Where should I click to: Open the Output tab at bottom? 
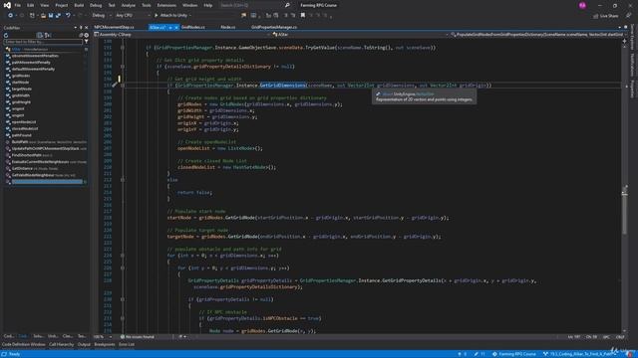[84, 345]
